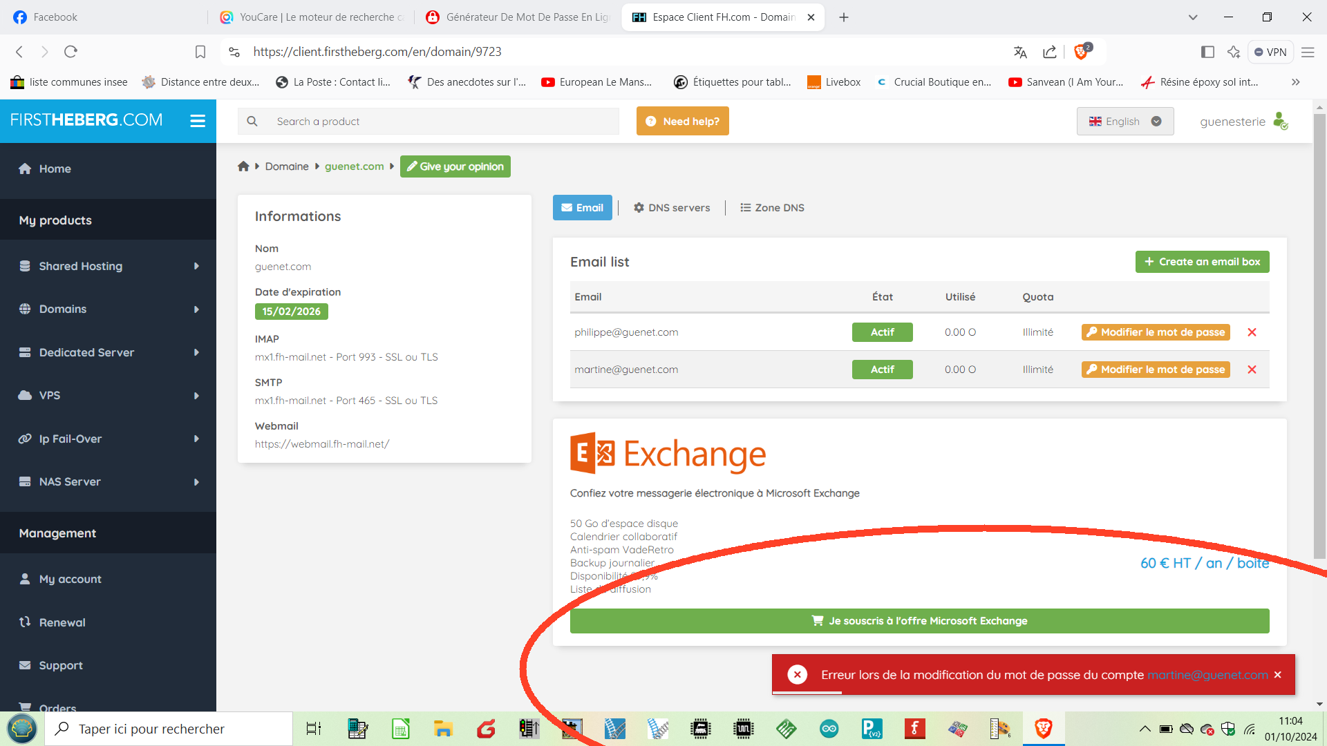Screen dimensions: 1327x746
Task: Click the Windows Start button
Action: [x=22, y=729]
